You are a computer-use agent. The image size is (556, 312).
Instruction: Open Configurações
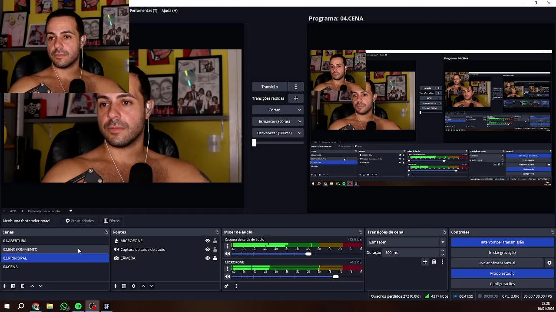[502, 284]
